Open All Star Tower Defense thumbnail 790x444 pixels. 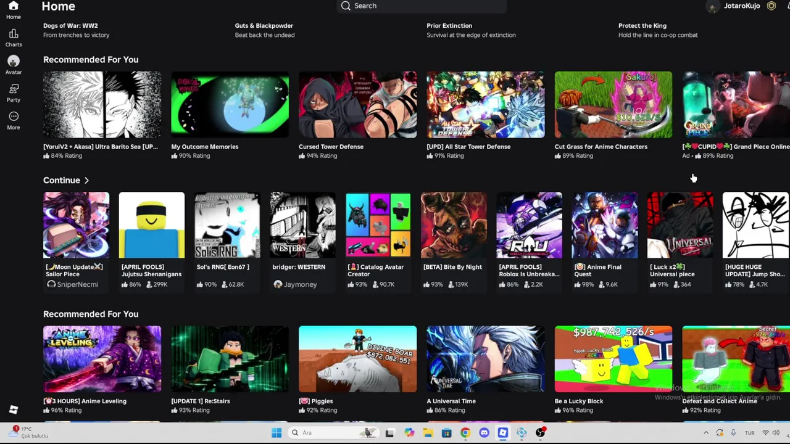click(485, 104)
